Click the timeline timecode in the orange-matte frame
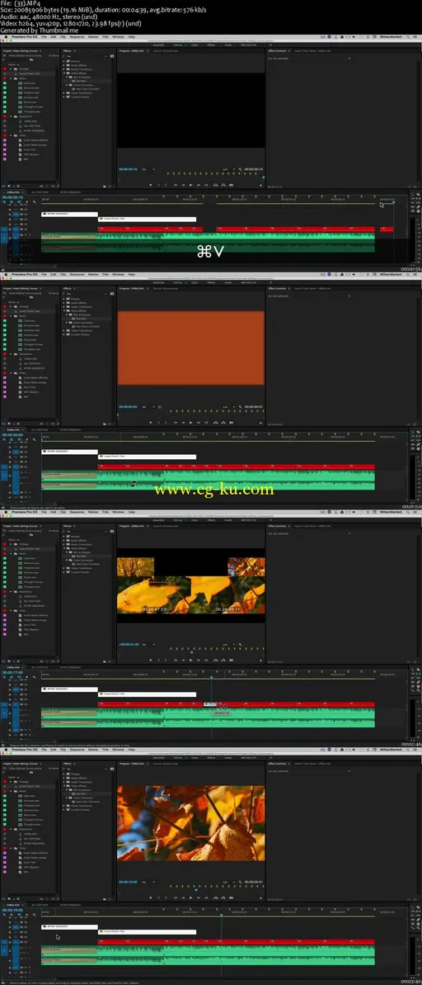Viewport: 422px width, 985px height. pos(12,435)
